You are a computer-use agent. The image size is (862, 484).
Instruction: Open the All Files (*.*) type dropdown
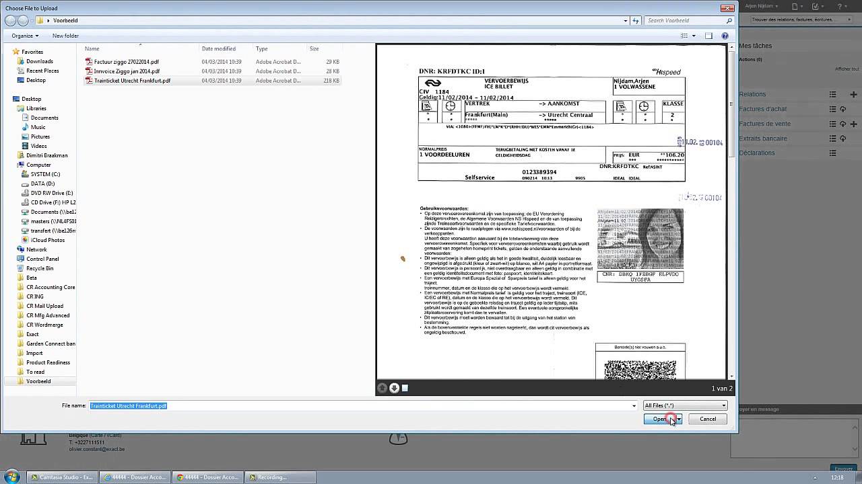[685, 405]
